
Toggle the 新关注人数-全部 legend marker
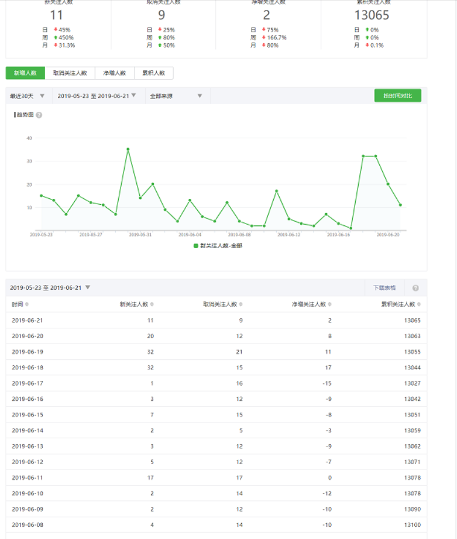tap(196, 246)
